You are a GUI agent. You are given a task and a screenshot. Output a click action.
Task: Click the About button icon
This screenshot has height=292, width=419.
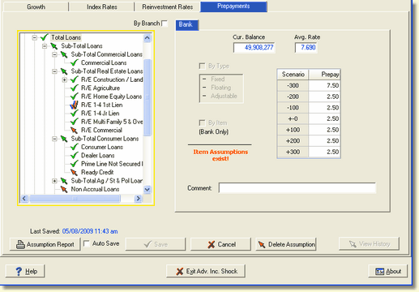pyautogui.click(x=379, y=272)
